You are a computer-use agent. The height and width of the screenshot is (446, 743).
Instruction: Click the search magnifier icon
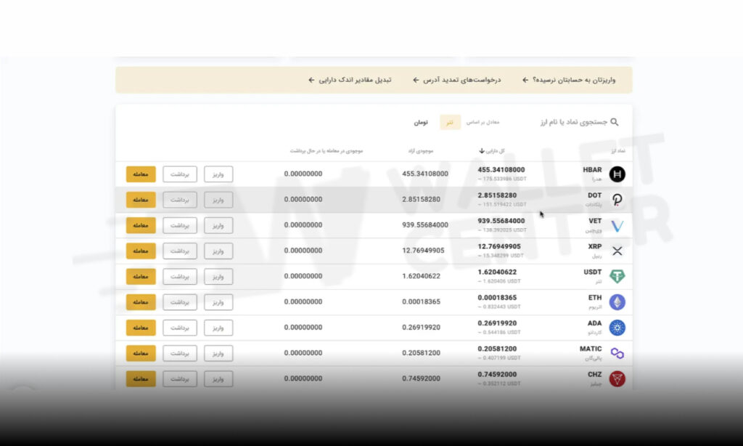click(x=615, y=122)
